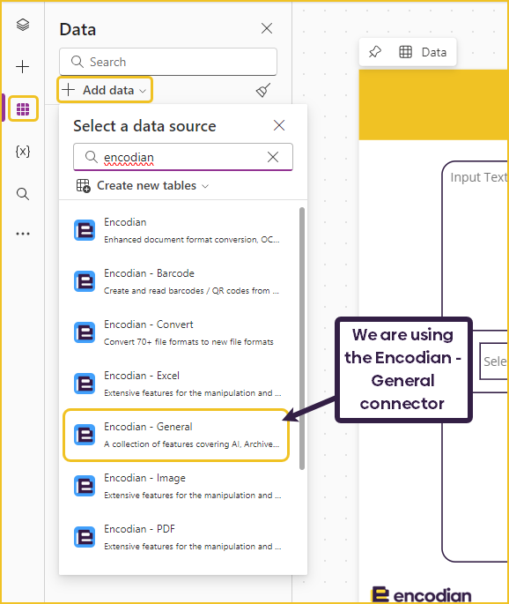Click the connector list scrollbar
Screen dimensions: 509x604
point(302,339)
